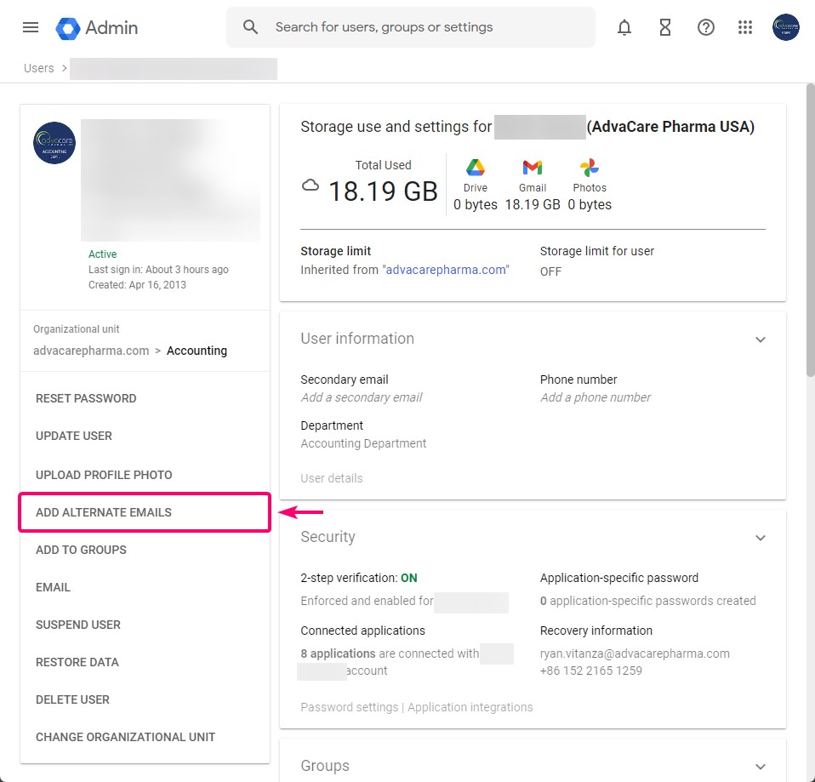
Task: Click the Google Photos storage icon
Action: coord(590,168)
